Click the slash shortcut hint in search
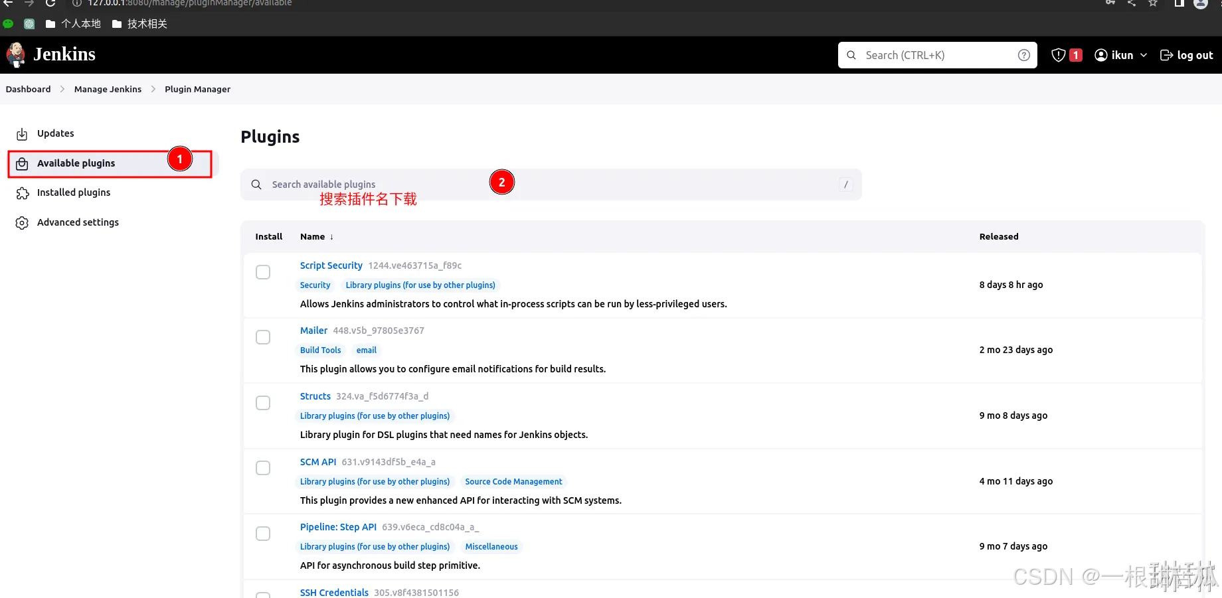The width and height of the screenshot is (1222, 598). click(x=845, y=185)
